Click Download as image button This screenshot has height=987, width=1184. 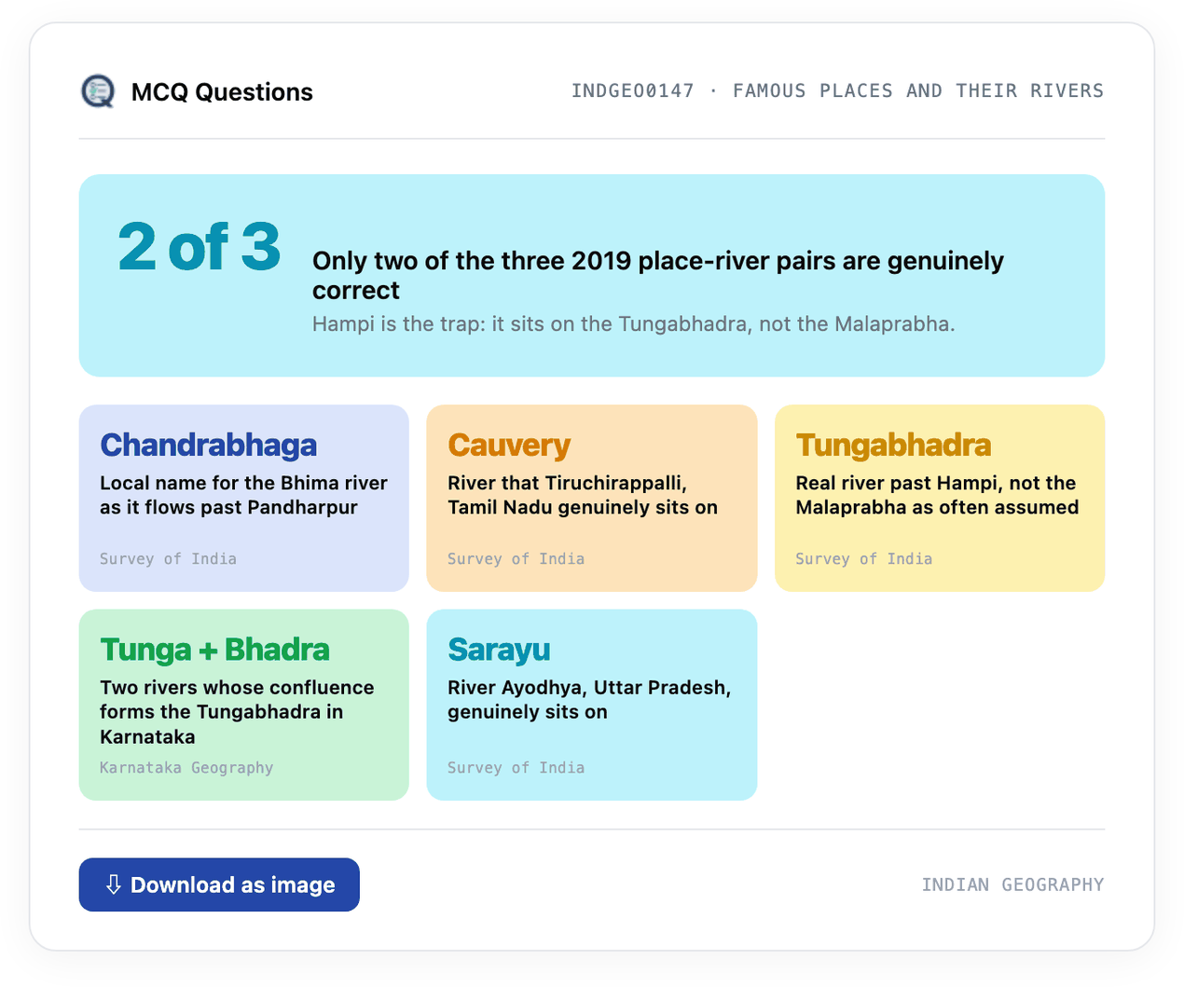click(219, 884)
